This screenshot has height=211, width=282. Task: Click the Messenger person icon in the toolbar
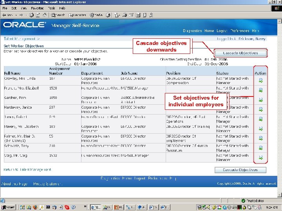tap(151, 15)
